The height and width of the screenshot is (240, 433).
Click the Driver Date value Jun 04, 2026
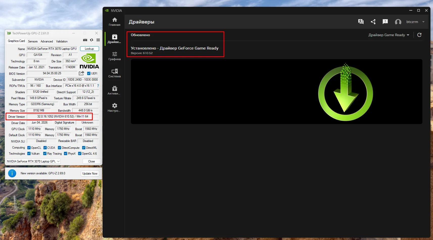(x=39, y=123)
